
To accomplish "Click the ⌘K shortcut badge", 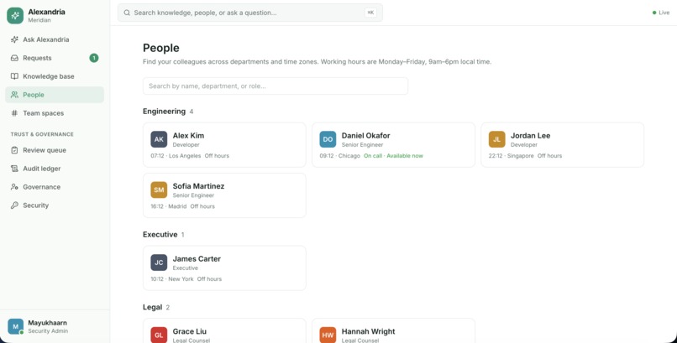I will [x=370, y=13].
